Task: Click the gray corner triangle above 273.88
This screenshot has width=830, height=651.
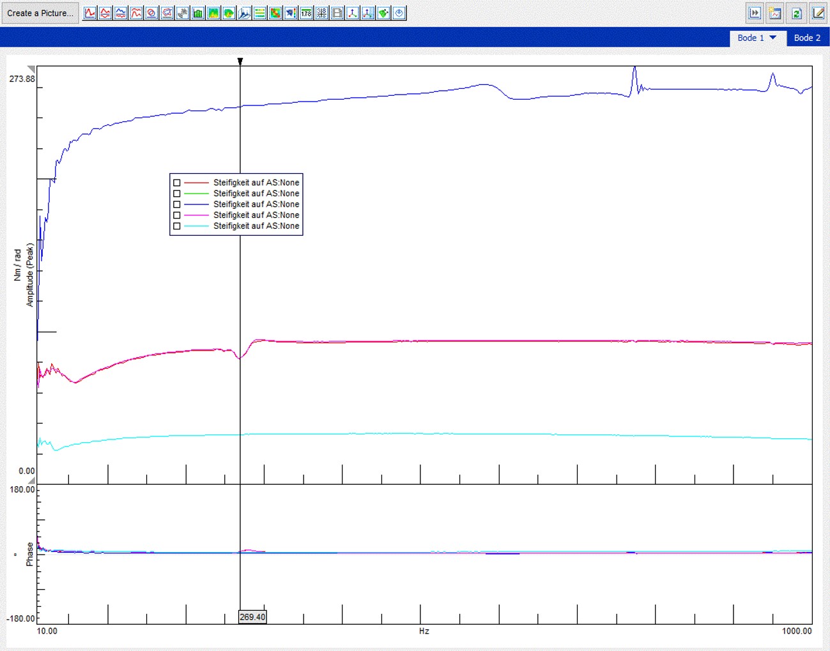Action: click(x=31, y=69)
